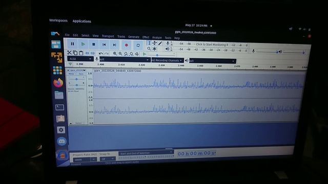Adjust the track gain slider
This screenshot has width=328, height=184.
pos(76,79)
